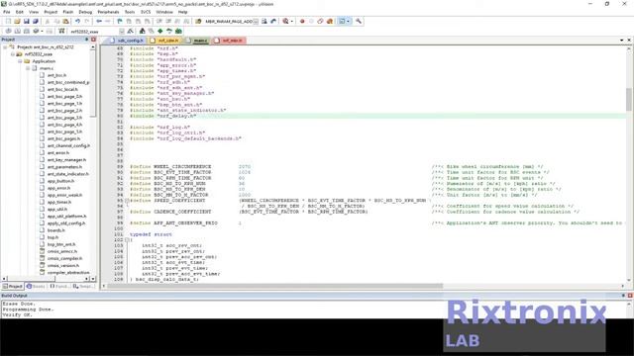The width and height of the screenshot is (634, 356).
Task: Save the current file
Action: point(27,21)
